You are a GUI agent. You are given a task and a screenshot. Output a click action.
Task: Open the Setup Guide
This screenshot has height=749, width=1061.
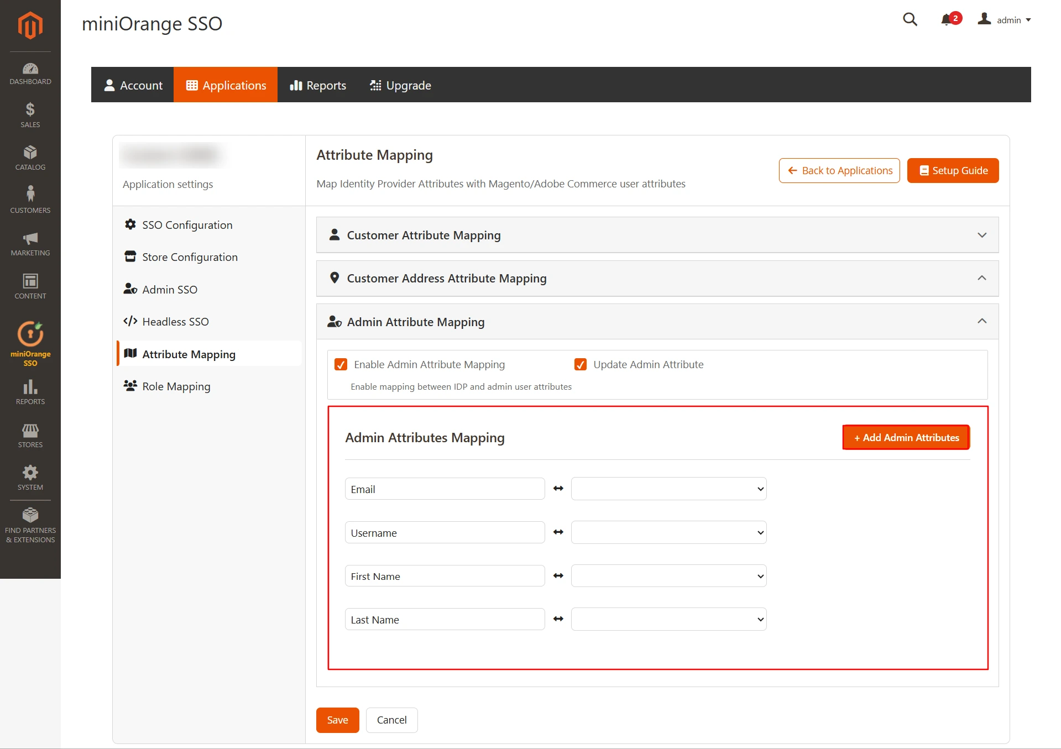(953, 170)
